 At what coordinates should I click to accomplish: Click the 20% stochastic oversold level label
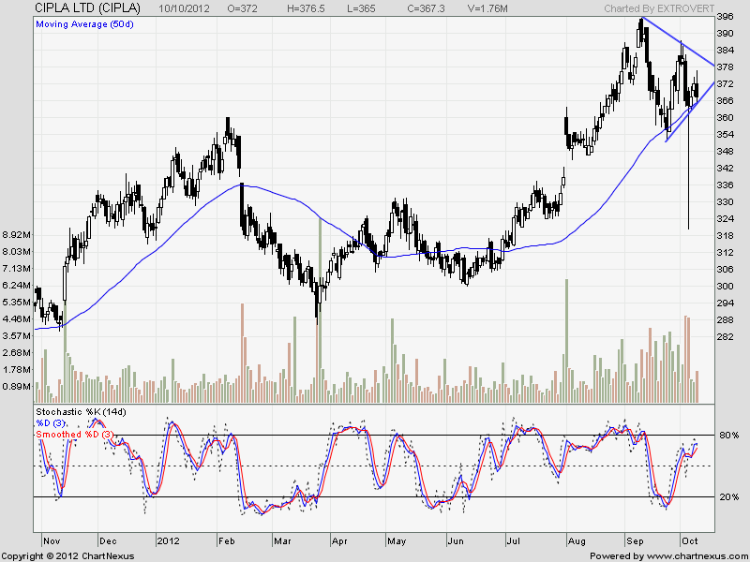coord(728,497)
